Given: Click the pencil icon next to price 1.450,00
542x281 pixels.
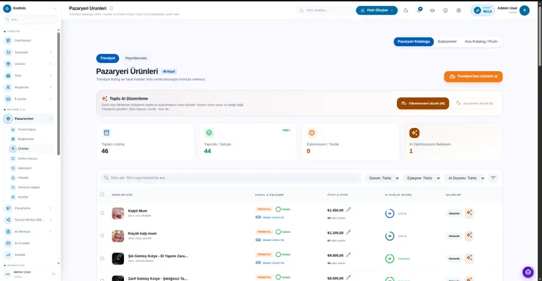Looking at the screenshot, I should [348, 209].
